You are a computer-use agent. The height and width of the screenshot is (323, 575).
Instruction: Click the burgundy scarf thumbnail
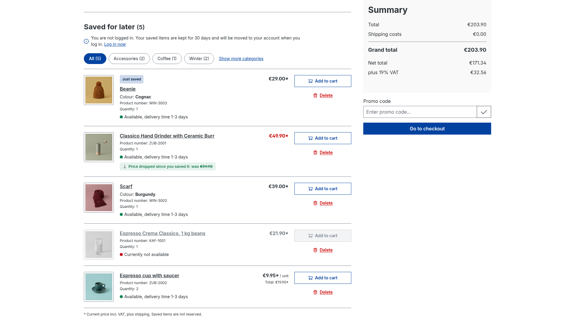coord(99,198)
